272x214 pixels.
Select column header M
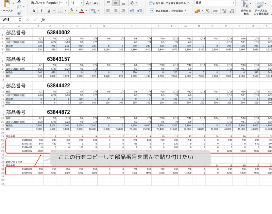coord(185,26)
